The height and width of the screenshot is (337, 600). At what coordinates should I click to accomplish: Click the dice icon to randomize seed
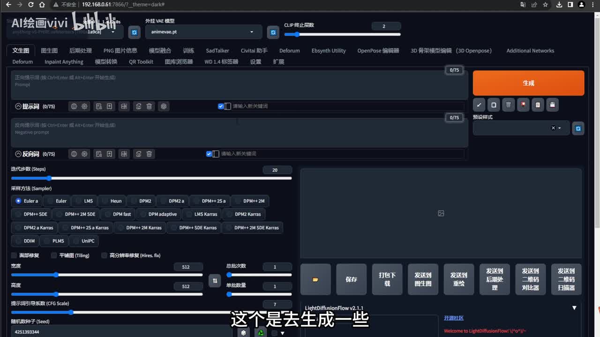tap(243, 332)
